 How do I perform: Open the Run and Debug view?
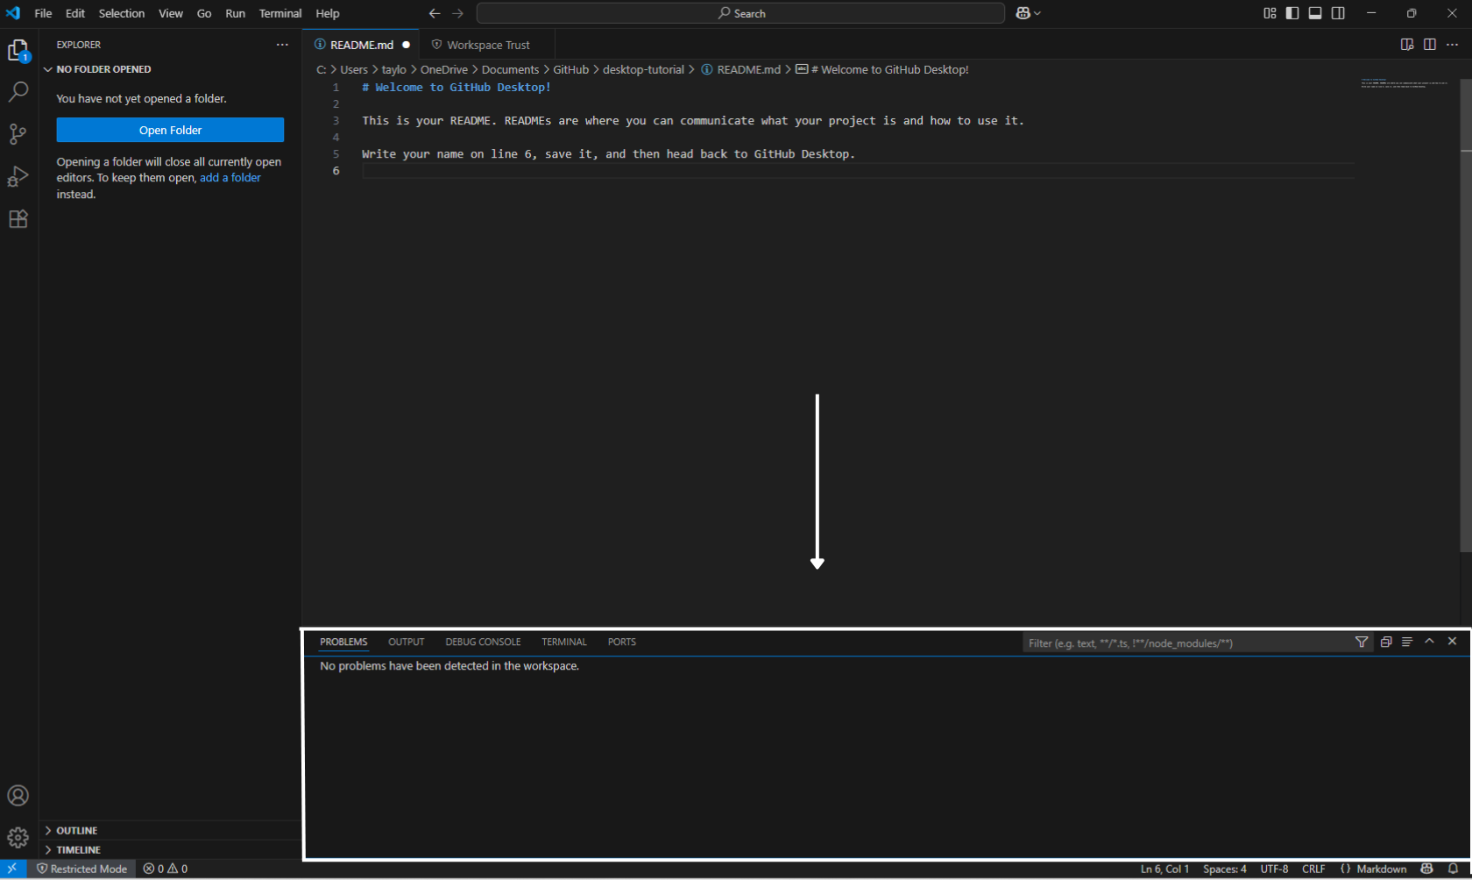(18, 176)
